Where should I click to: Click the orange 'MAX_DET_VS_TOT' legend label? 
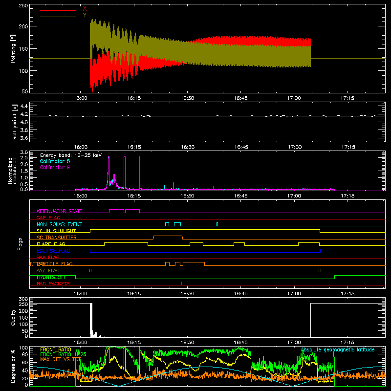pyautogui.click(x=61, y=359)
